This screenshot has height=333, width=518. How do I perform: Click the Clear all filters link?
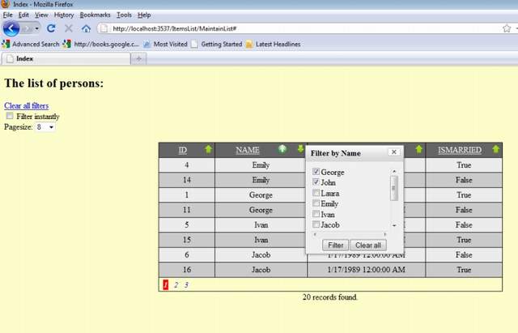point(26,106)
